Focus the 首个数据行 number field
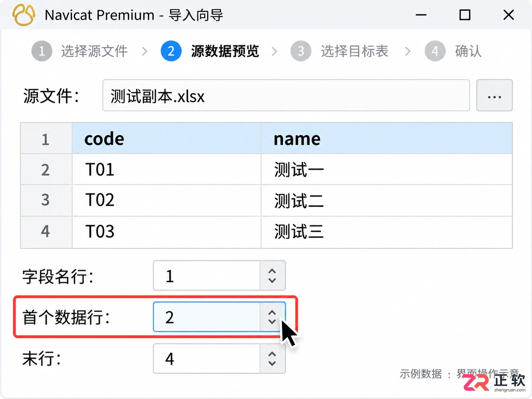Screen dimensions: 532x399 tap(207, 317)
